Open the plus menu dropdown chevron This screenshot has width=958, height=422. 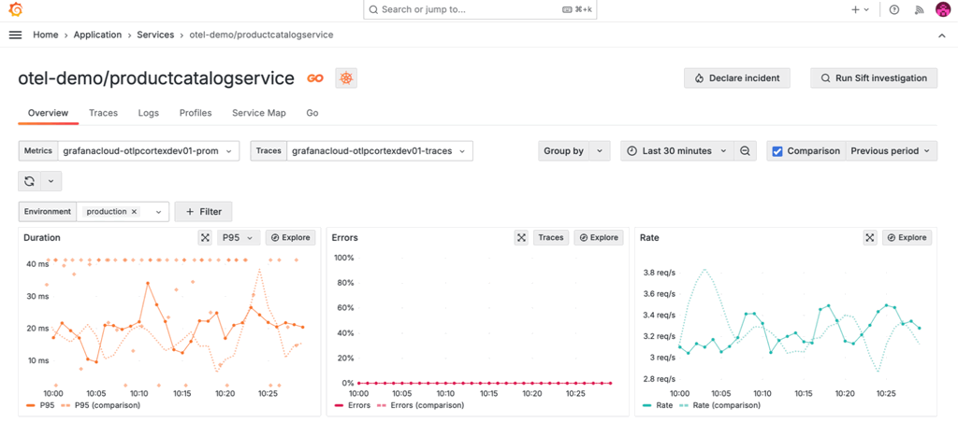[x=866, y=9]
